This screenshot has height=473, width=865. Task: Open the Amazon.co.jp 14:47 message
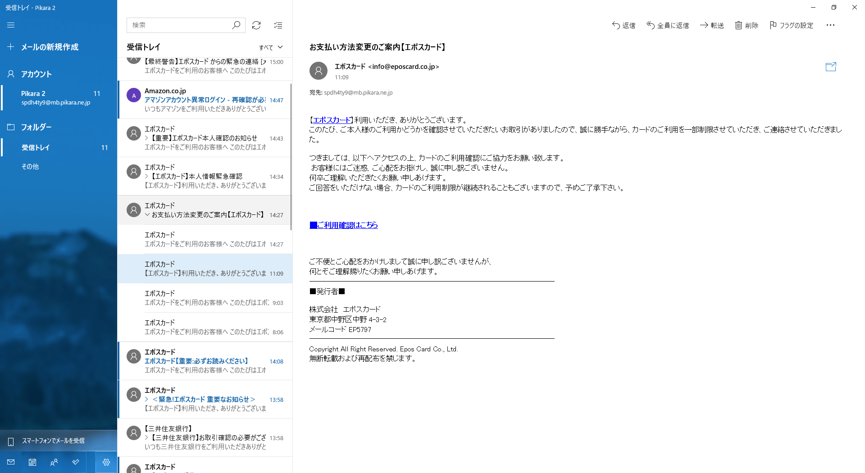click(x=205, y=100)
